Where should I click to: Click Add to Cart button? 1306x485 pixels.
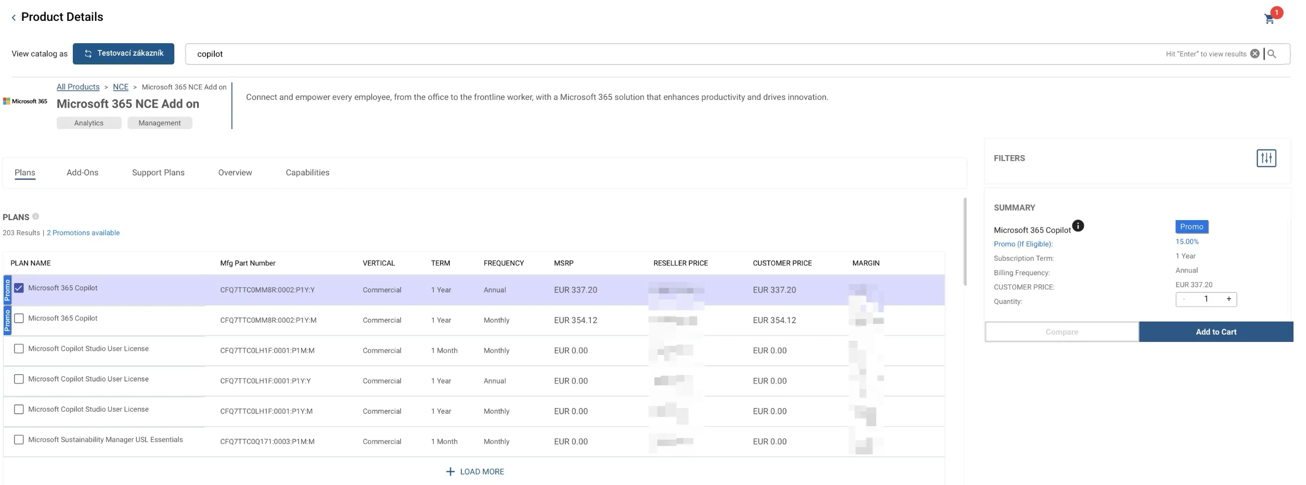[x=1216, y=331]
